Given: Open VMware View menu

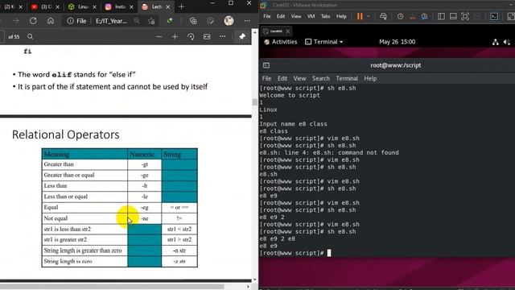Looking at the screenshot, I should (x=296, y=16).
